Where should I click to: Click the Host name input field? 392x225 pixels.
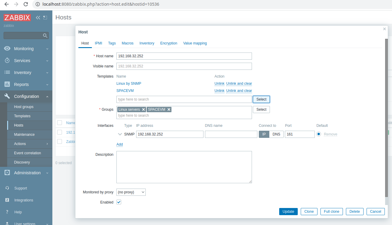[x=184, y=56]
